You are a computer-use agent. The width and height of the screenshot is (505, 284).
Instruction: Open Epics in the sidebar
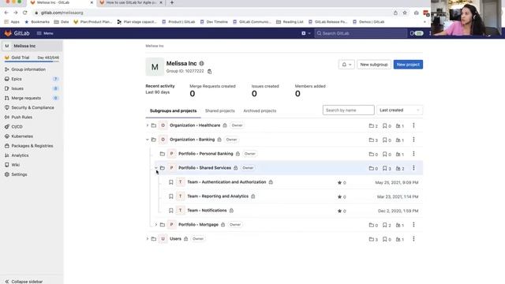coord(17,79)
